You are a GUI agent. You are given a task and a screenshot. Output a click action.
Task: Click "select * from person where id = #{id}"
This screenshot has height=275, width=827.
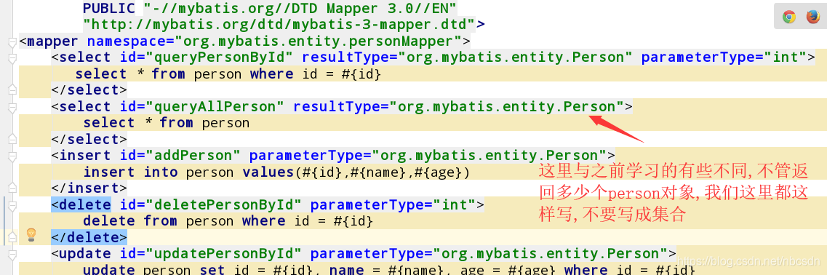(x=228, y=74)
